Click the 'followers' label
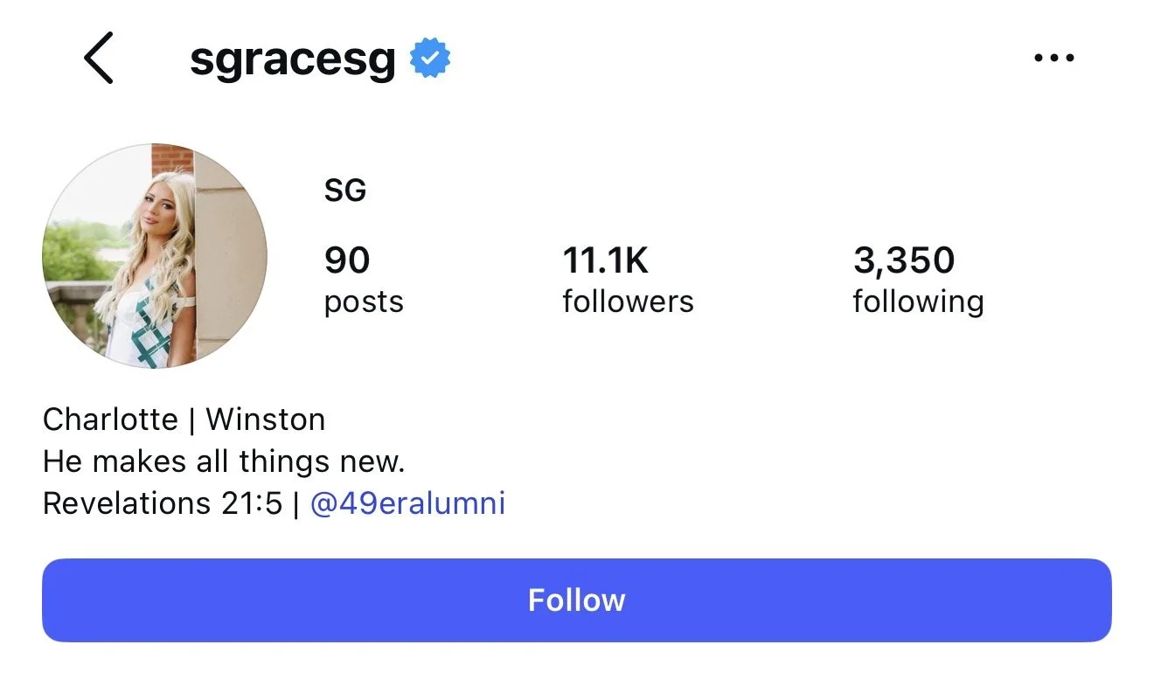1154x693 pixels. point(628,301)
